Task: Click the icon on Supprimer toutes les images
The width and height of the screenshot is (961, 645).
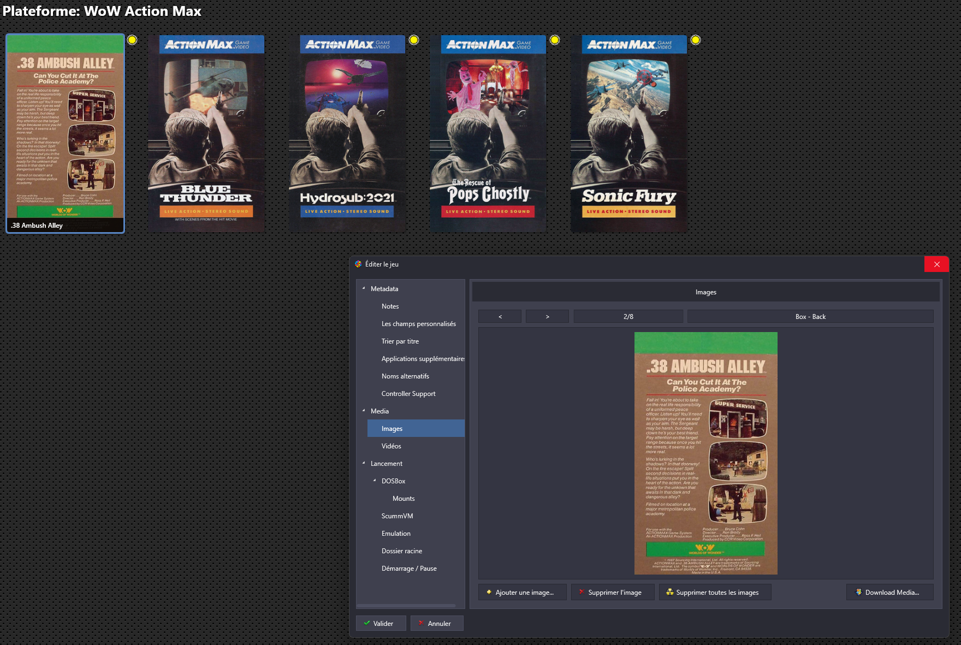Action: pyautogui.click(x=670, y=592)
